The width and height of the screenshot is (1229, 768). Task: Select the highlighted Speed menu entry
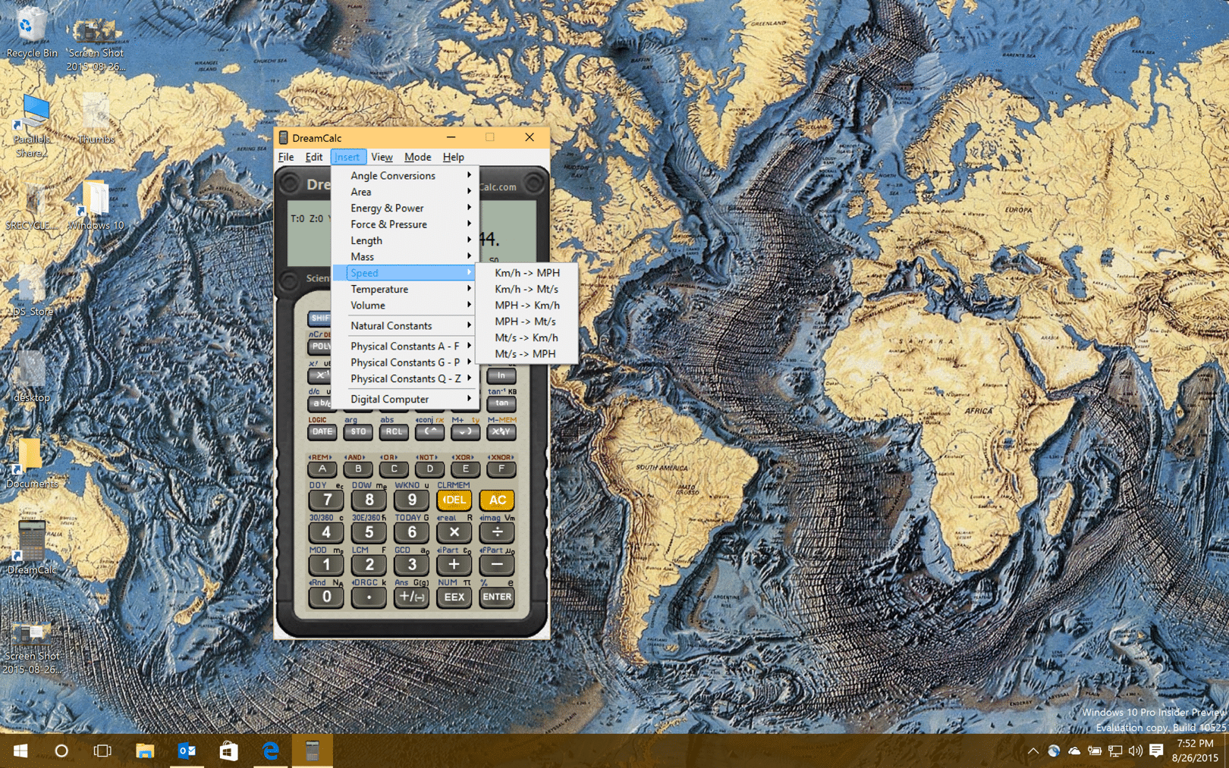(x=404, y=273)
